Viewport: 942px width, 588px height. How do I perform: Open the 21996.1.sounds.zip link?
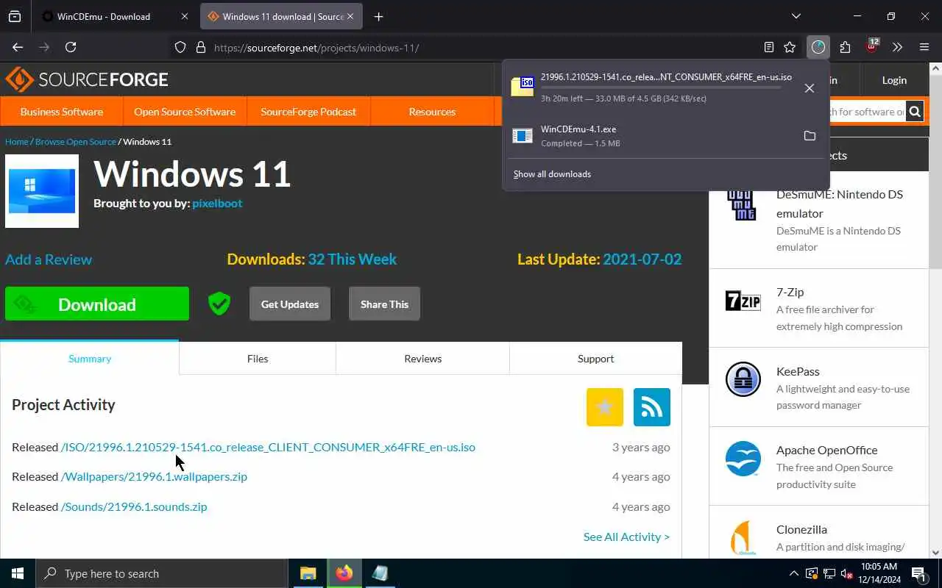pyautogui.click(x=134, y=506)
